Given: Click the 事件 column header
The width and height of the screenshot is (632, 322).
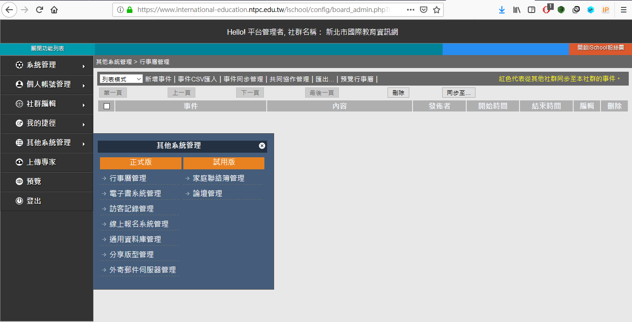Looking at the screenshot, I should coord(191,106).
